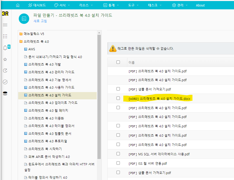Toggle the select-all checkbox in header
234x180 pixels.
[x=118, y=62]
